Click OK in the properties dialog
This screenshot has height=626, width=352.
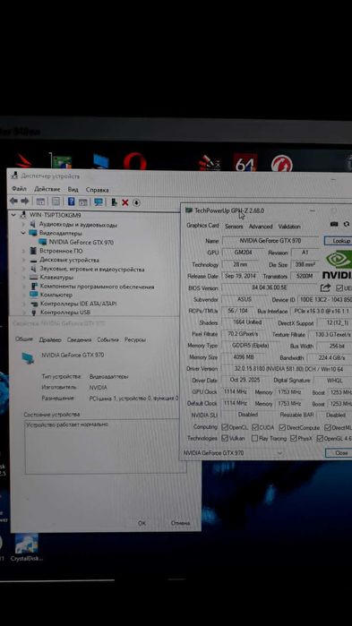click(x=142, y=523)
